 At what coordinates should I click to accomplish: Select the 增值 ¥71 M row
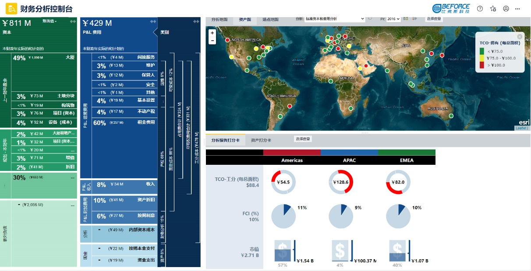coord(44,158)
